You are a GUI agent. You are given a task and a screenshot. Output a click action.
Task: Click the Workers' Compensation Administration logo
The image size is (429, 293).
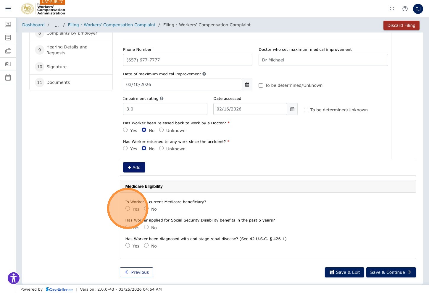click(43, 9)
